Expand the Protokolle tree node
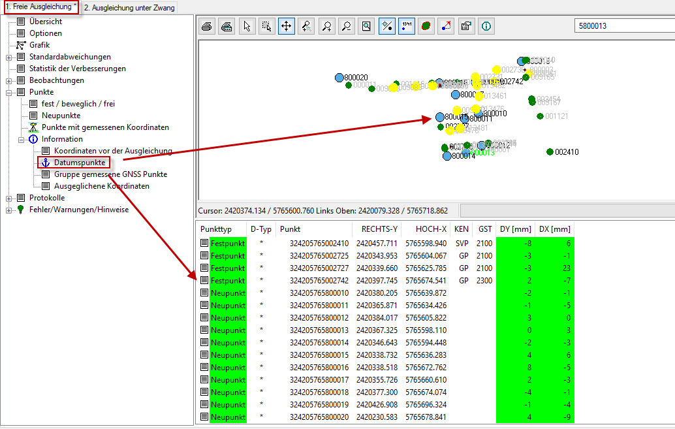Image resolution: width=675 pixels, height=429 pixels. click(8, 198)
